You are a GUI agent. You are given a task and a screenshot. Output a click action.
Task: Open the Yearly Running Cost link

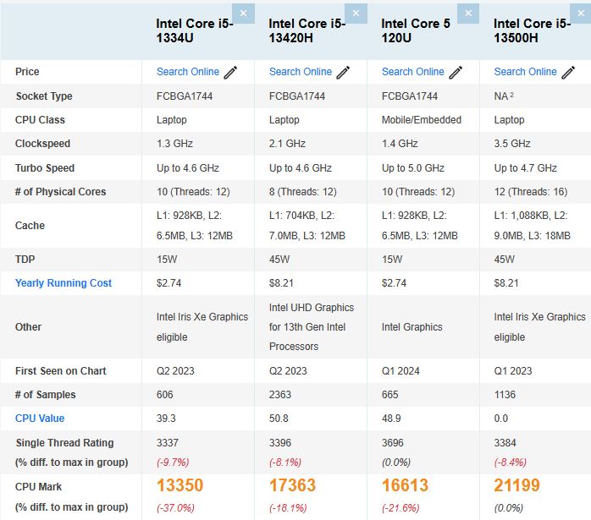[64, 283]
